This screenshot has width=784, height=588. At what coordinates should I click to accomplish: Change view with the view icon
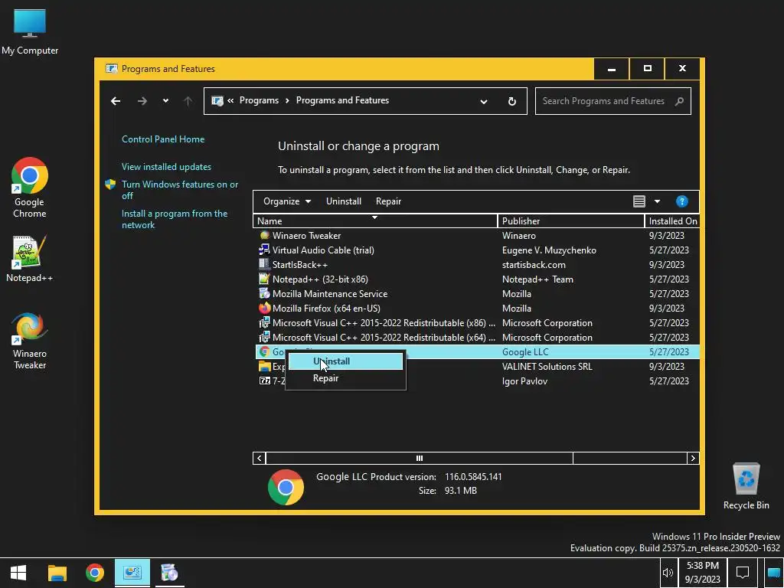point(639,201)
